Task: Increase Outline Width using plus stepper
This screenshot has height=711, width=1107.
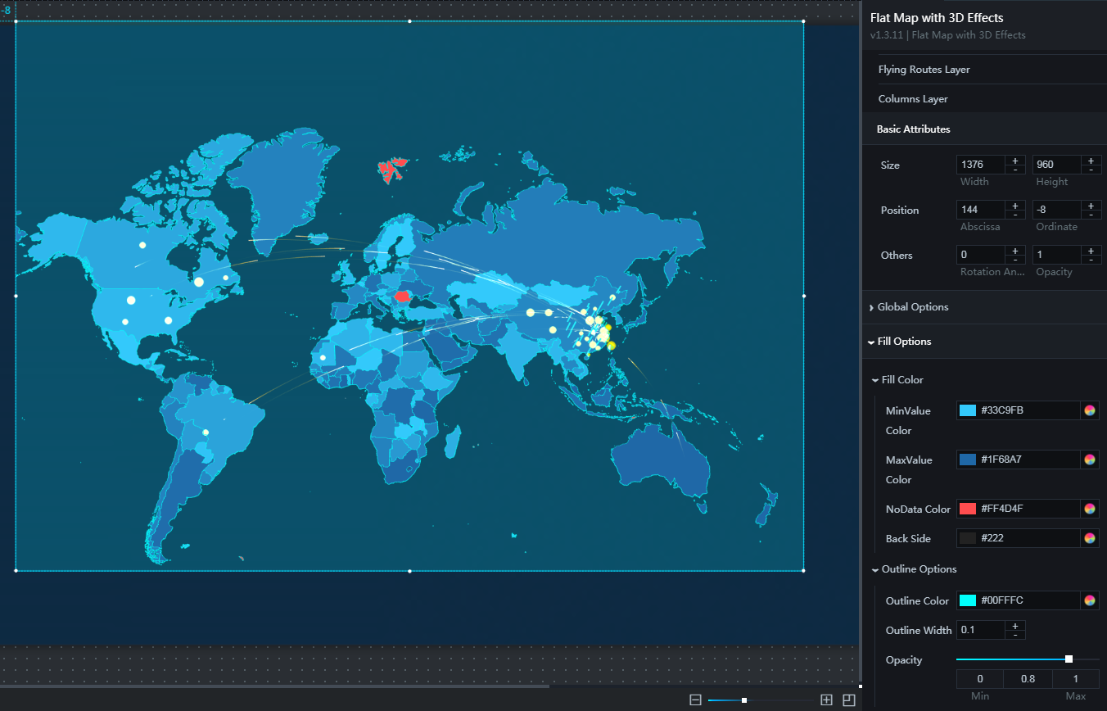Action: pos(1014,626)
